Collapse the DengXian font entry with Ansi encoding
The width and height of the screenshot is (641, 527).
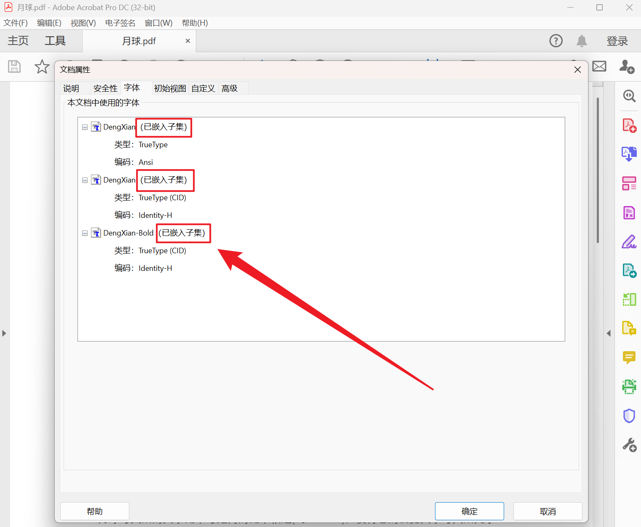[85, 127]
